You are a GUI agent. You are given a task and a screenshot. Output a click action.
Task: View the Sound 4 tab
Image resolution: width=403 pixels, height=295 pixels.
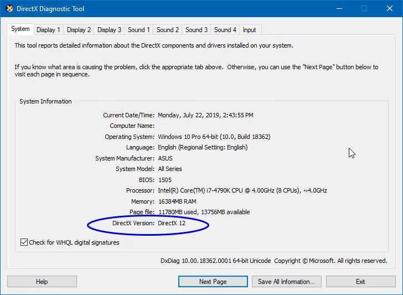(x=225, y=30)
